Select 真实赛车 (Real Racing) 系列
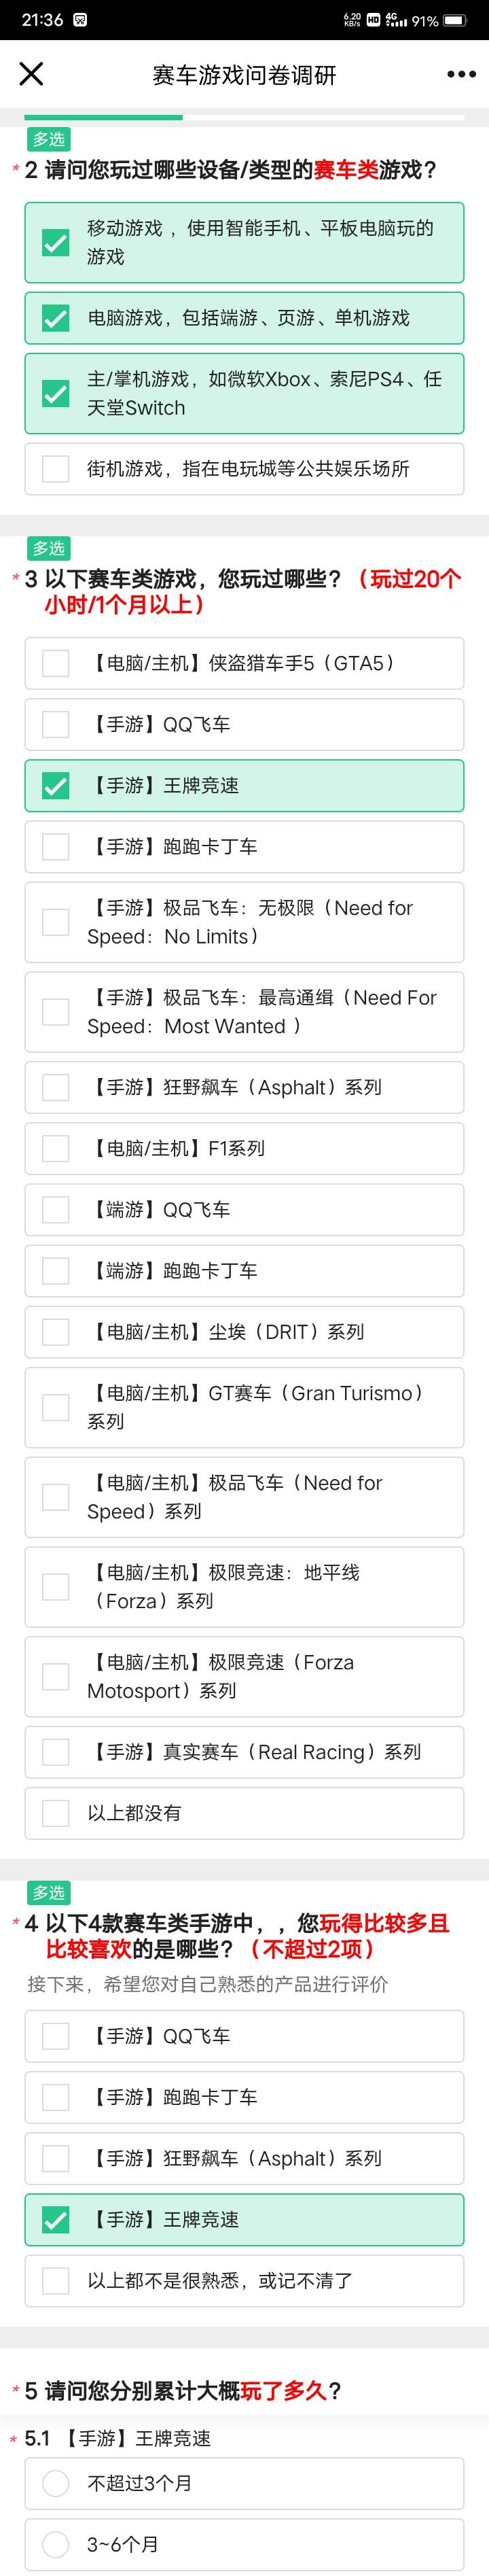The width and height of the screenshot is (489, 2576). click(x=244, y=1752)
